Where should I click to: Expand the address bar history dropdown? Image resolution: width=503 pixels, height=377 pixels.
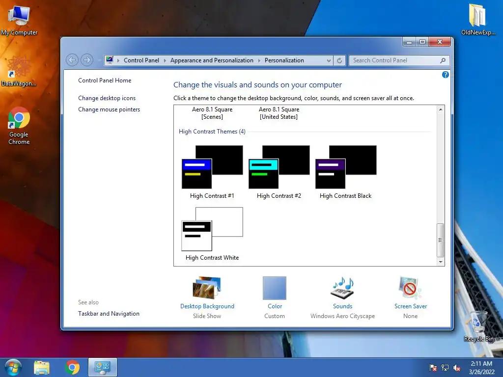[x=329, y=60]
